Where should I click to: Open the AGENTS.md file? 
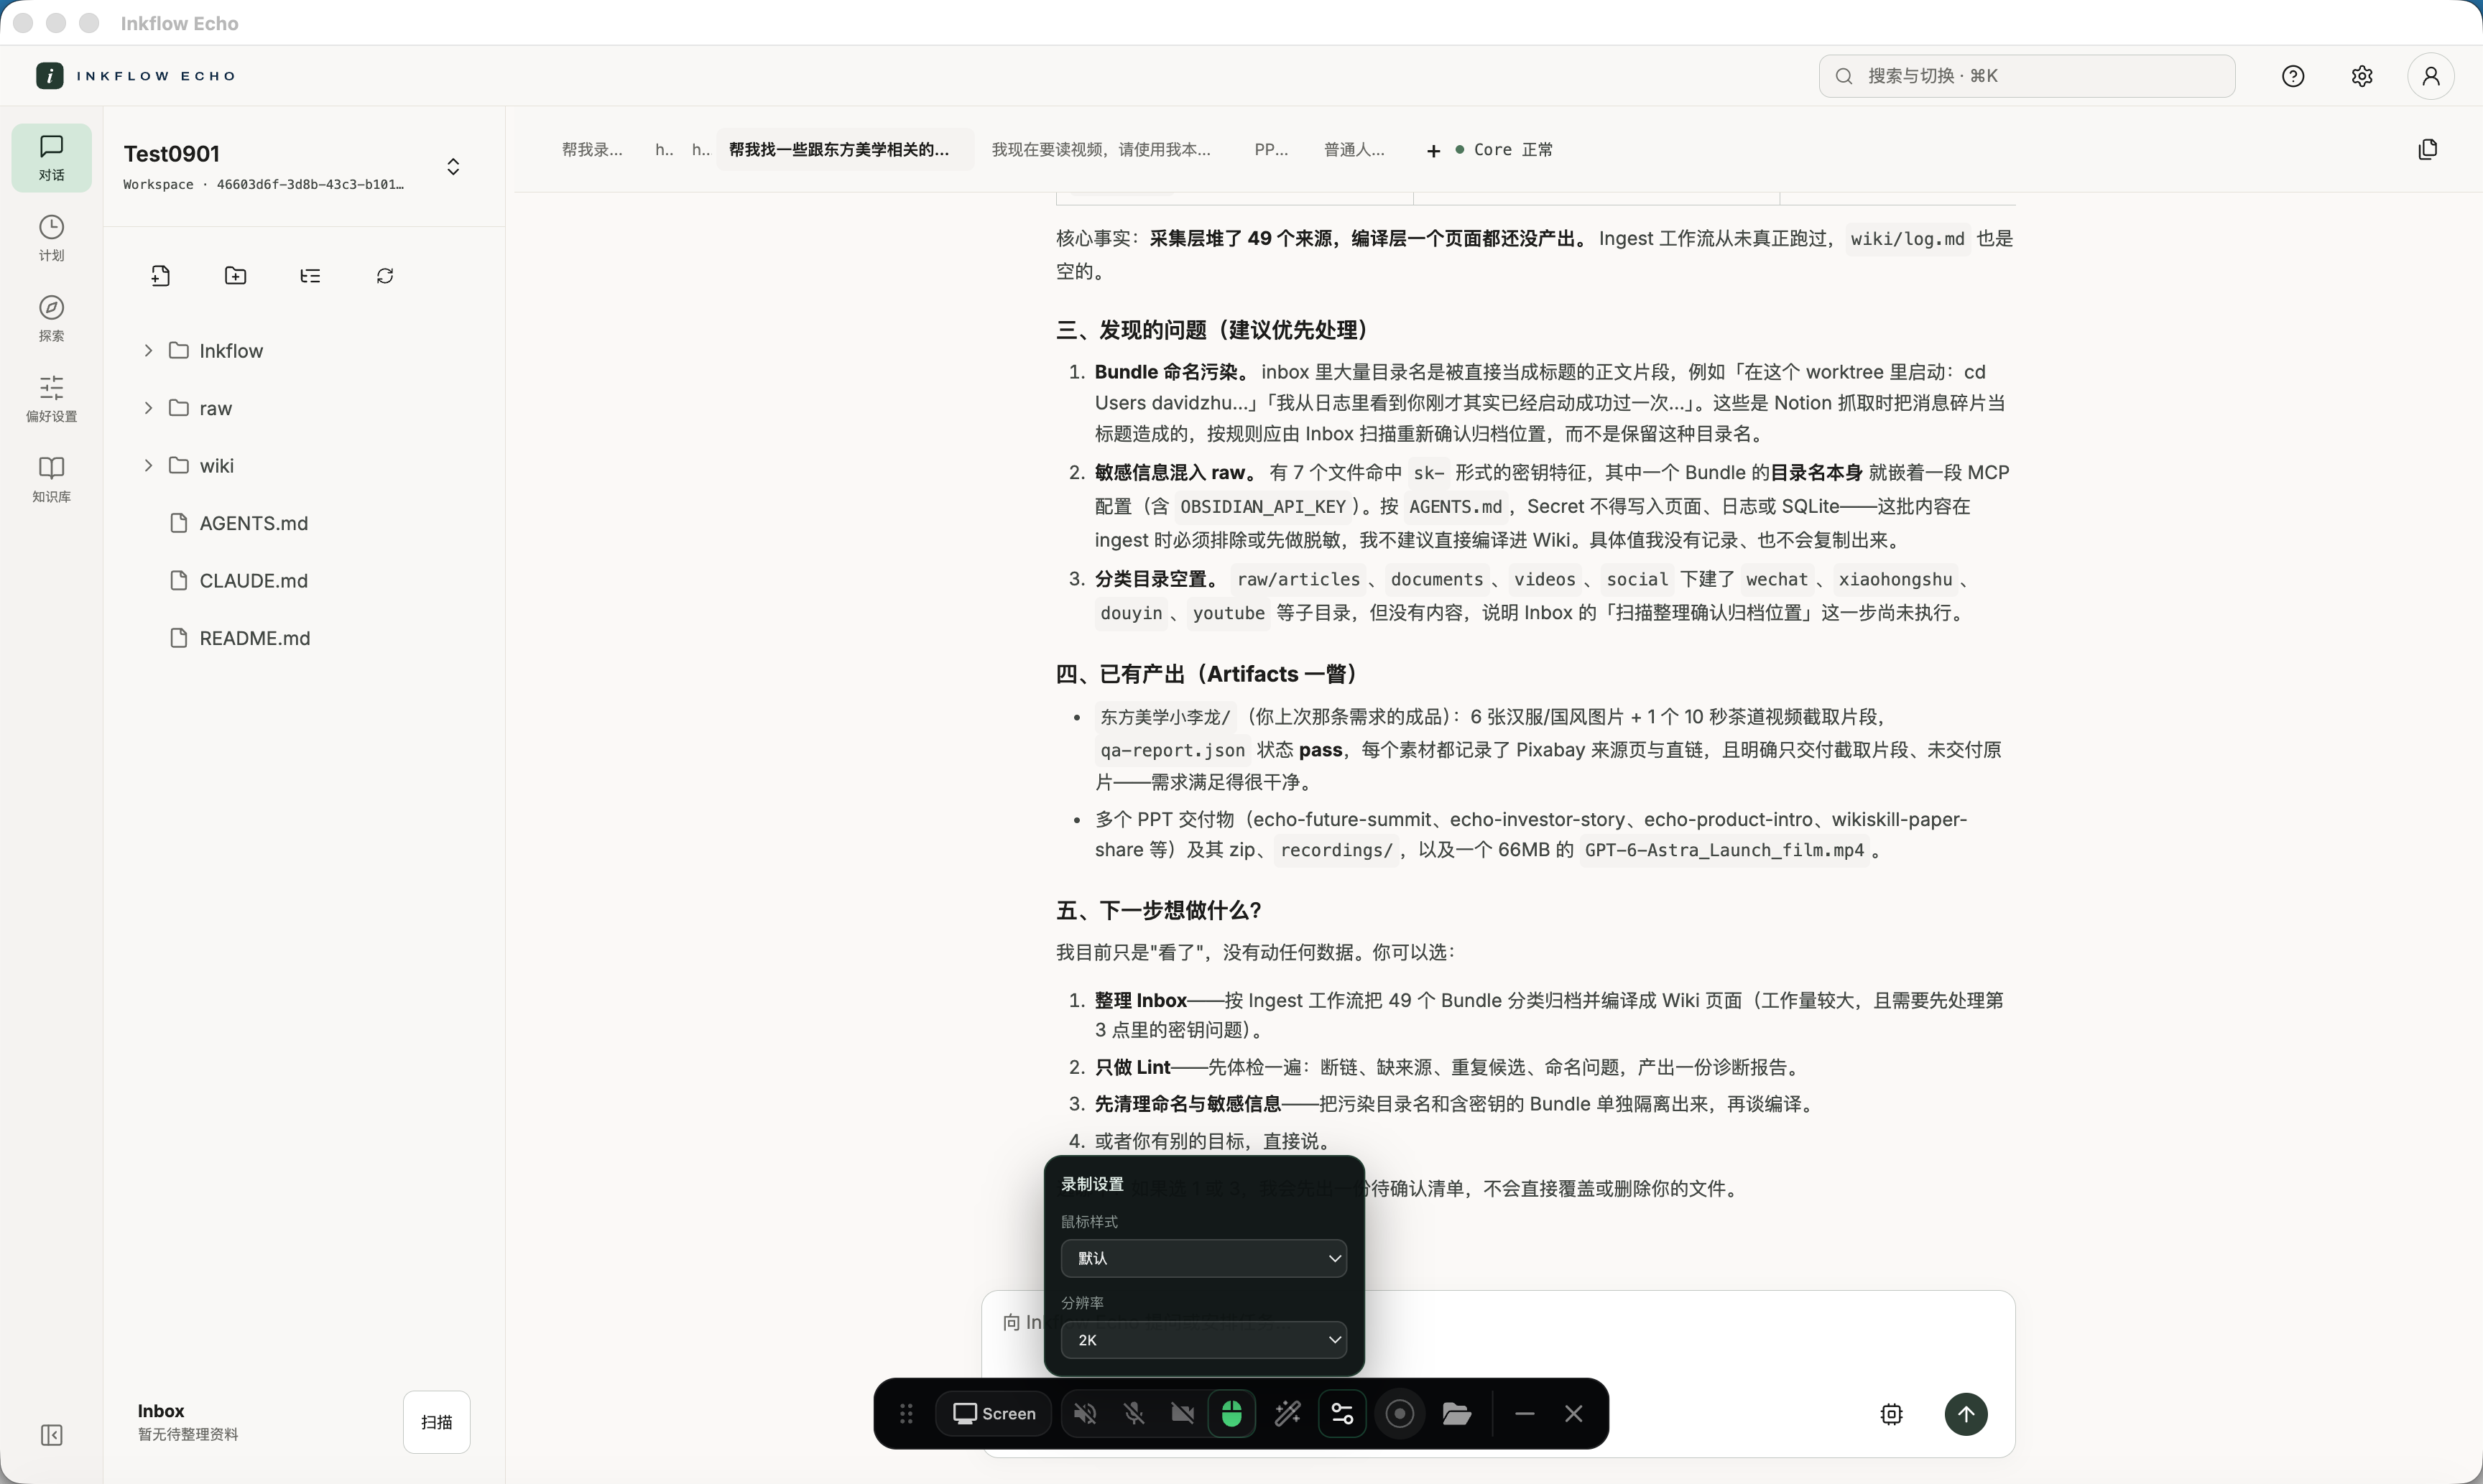click(253, 523)
